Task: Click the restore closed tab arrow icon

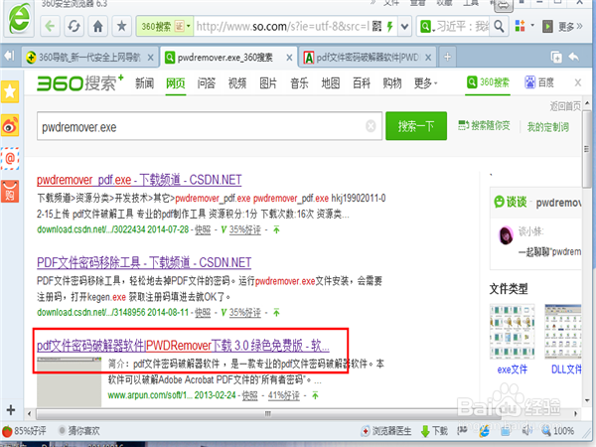Action: coord(574,57)
